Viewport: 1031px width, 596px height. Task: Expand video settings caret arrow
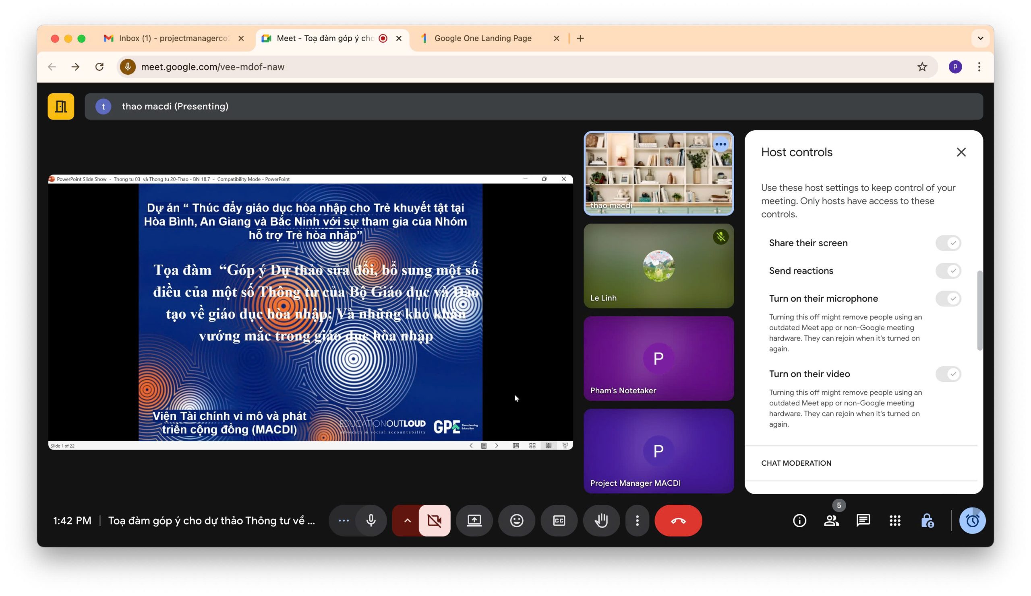(x=407, y=520)
